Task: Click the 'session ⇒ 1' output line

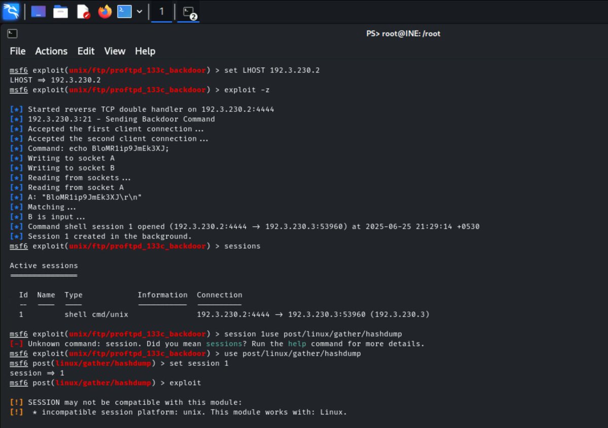Action: [x=37, y=373]
